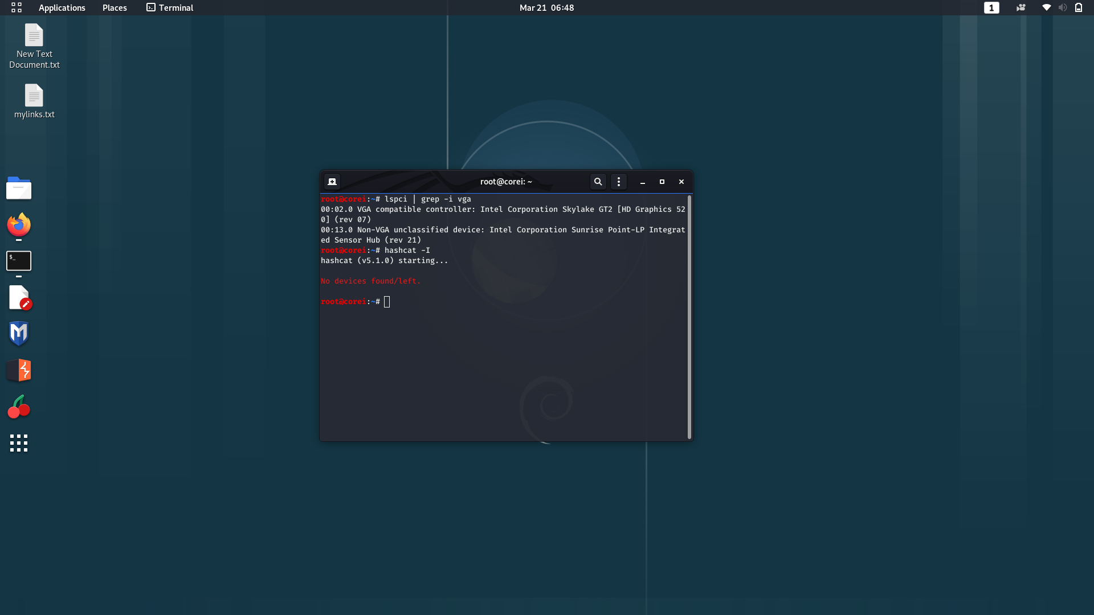Click the terminal search icon
This screenshot has height=615, width=1094.
598,182
